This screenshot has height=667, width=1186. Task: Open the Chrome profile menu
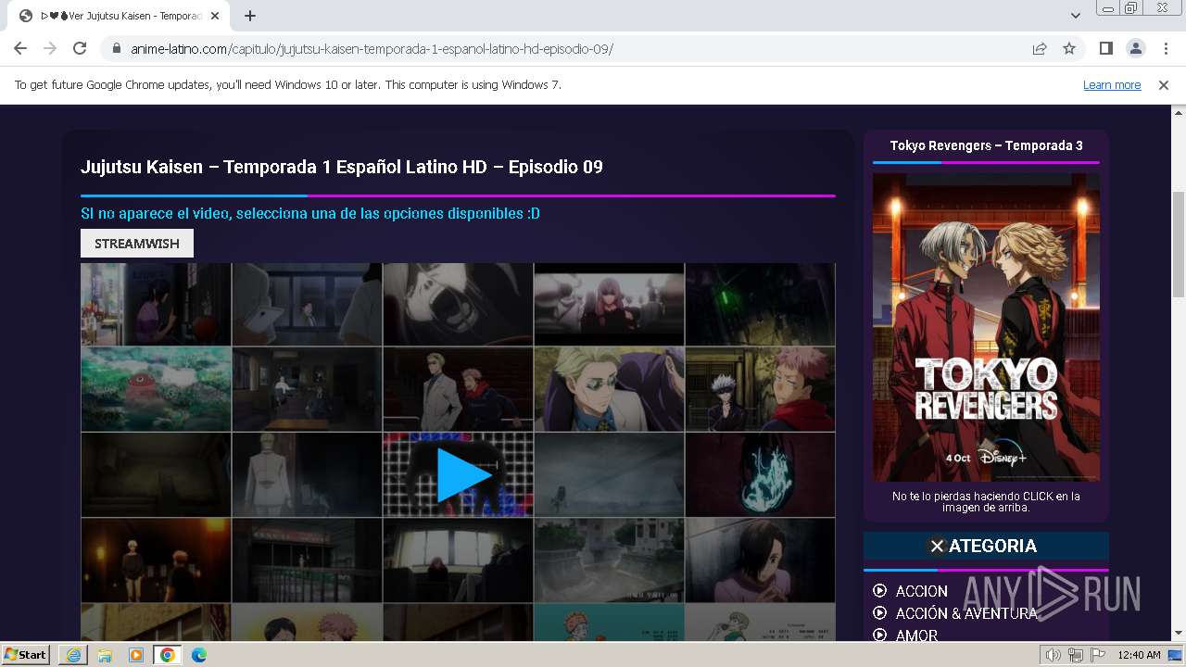coord(1135,48)
